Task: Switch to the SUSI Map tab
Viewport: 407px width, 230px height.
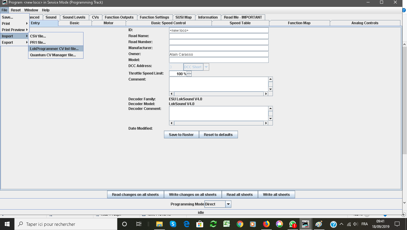Action: 183,17
